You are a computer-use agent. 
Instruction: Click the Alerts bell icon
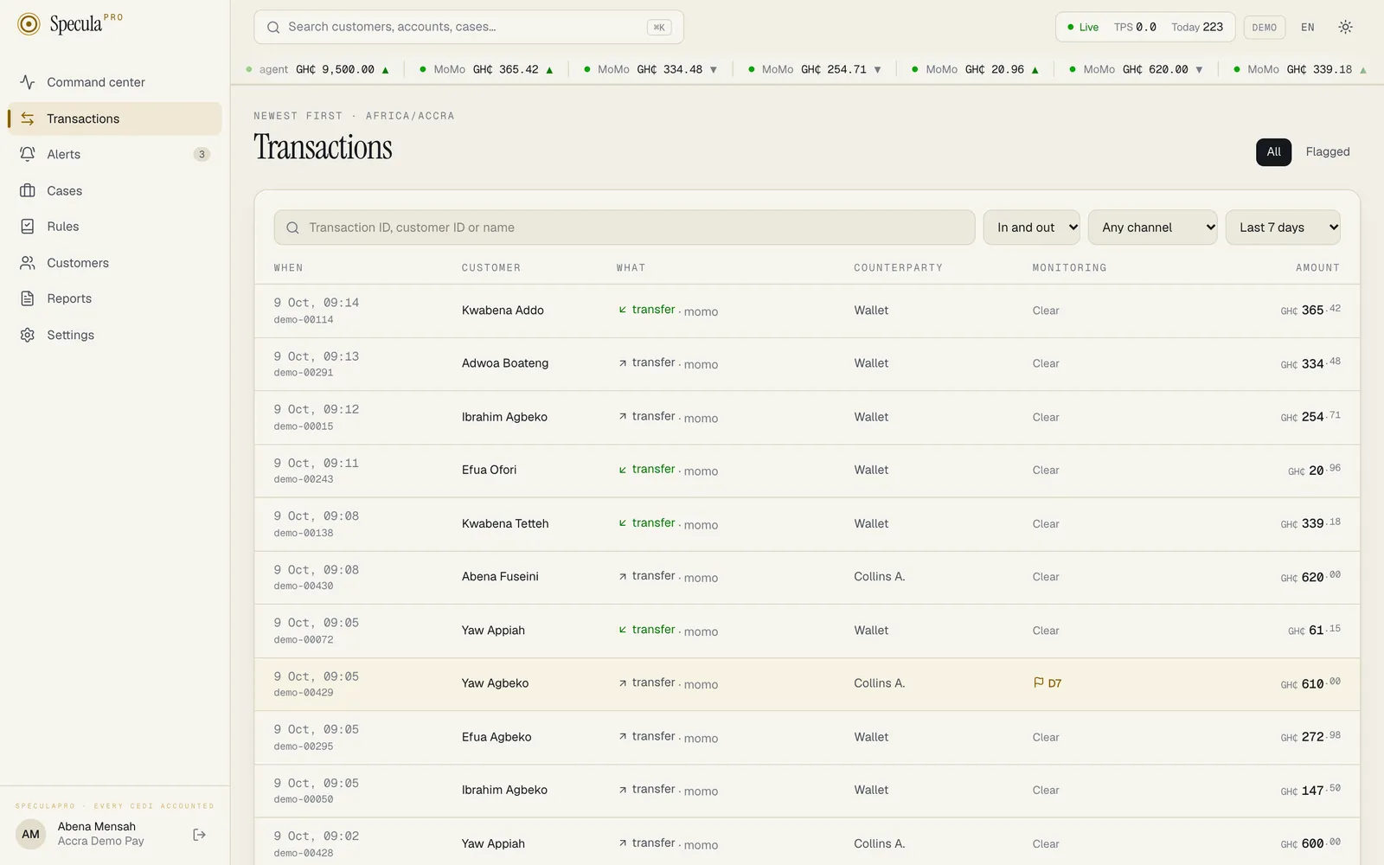click(28, 154)
